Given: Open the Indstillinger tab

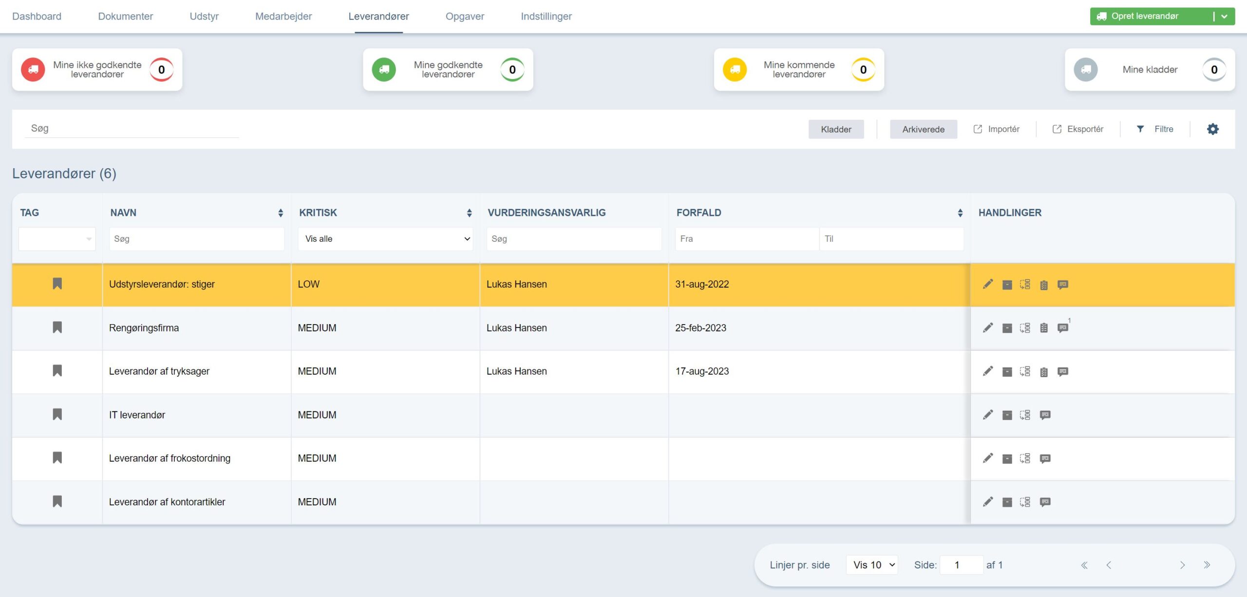Looking at the screenshot, I should [546, 17].
